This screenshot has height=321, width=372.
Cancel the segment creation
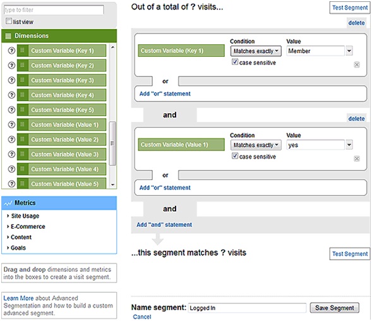pos(142,317)
